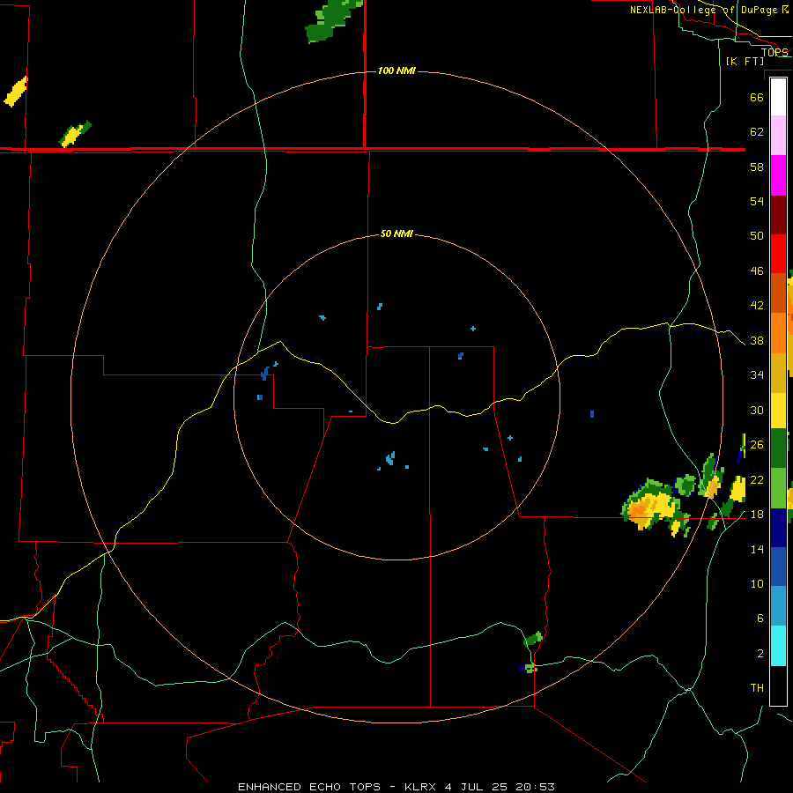
Task: Click the '6' legend value
Action: point(760,618)
